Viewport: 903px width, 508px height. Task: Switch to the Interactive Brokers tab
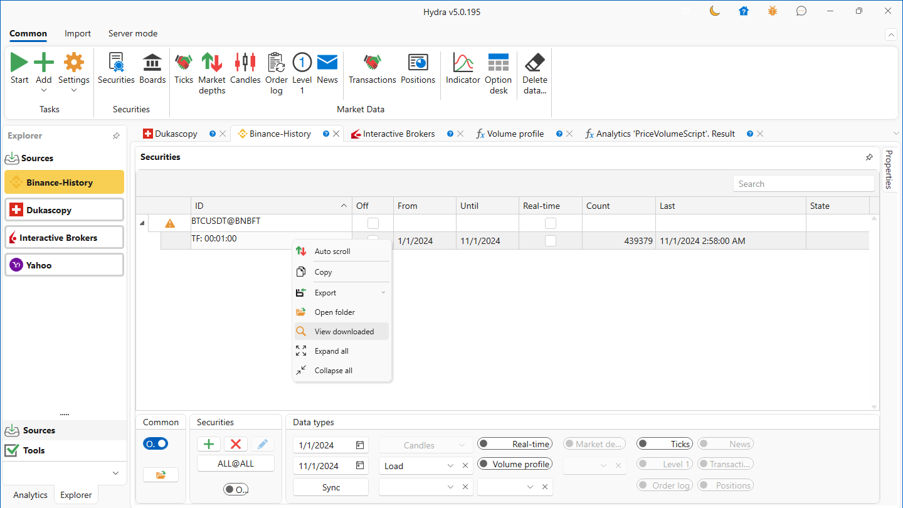click(x=398, y=134)
